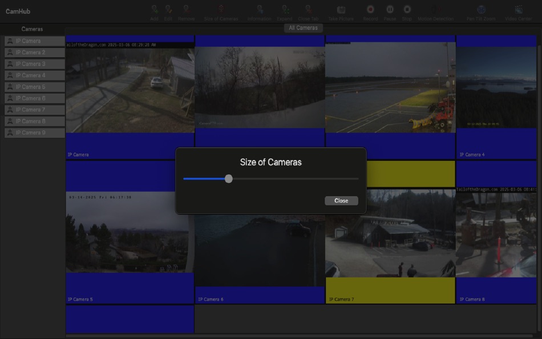The height and width of the screenshot is (339, 542).
Task: Select the All Cameras tab
Action: [303, 28]
